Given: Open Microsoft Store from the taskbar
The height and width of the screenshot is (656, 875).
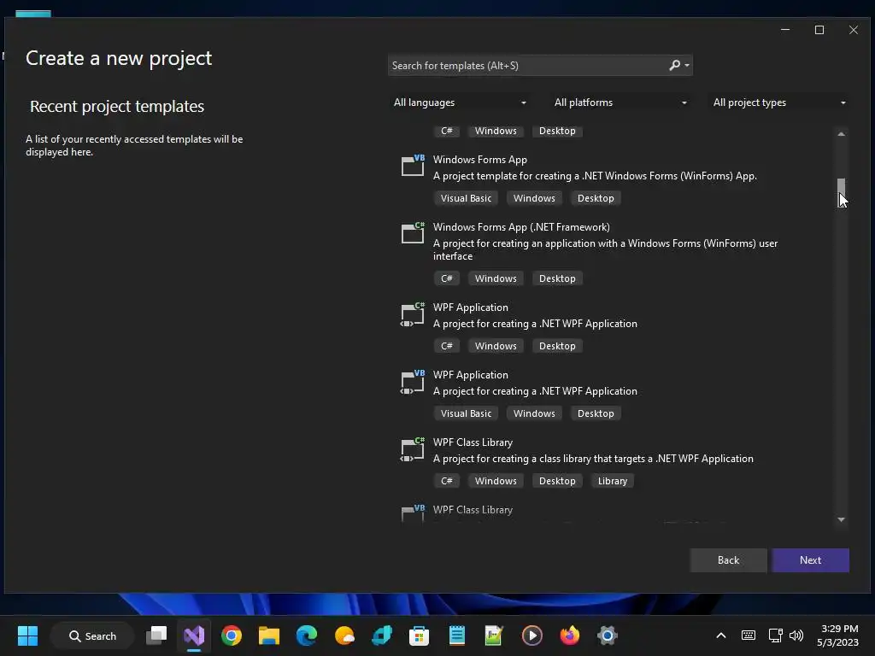Looking at the screenshot, I should (419, 635).
